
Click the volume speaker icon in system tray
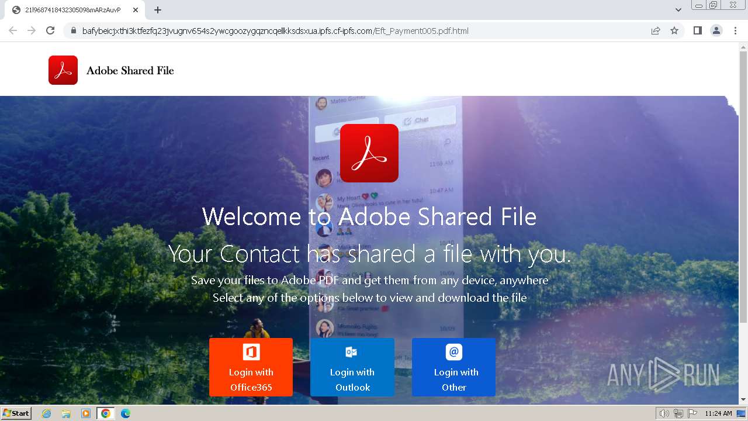pyautogui.click(x=664, y=413)
